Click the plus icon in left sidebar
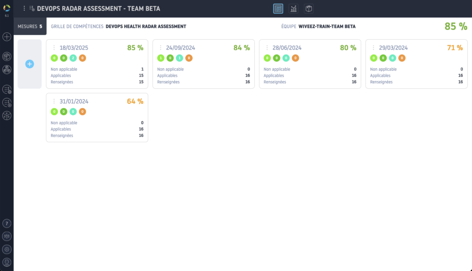This screenshot has height=271, width=472. click(x=7, y=37)
